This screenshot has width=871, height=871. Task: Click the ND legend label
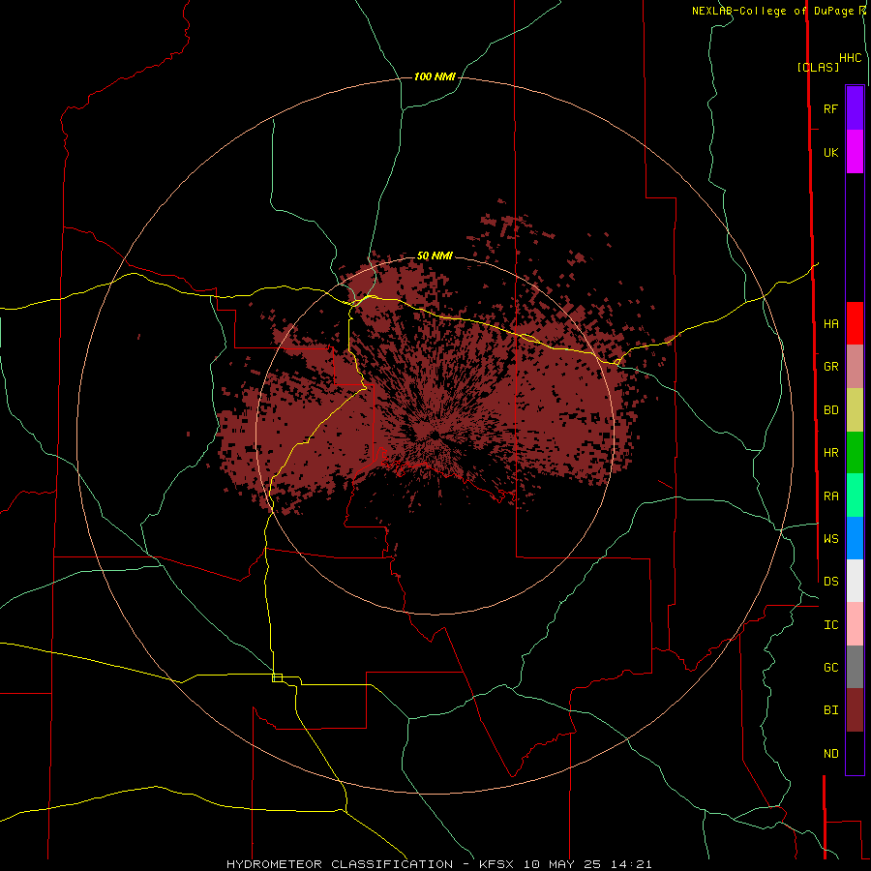click(x=830, y=754)
